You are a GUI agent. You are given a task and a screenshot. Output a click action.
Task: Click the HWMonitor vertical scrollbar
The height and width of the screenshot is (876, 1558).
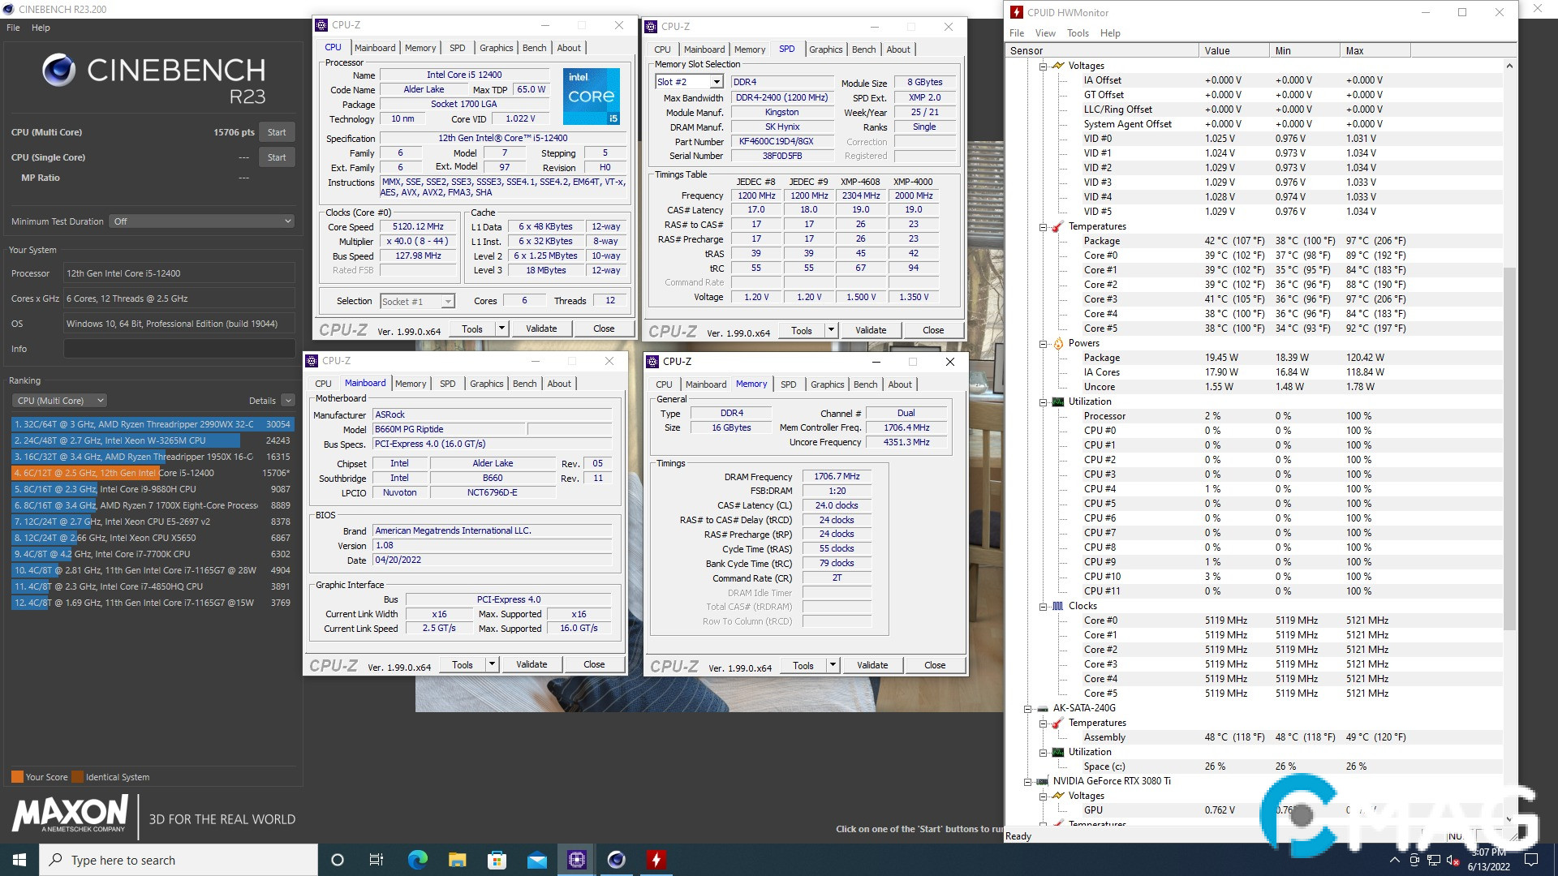coord(1509,446)
